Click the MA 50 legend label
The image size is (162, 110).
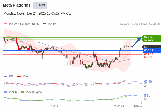[52, 24]
